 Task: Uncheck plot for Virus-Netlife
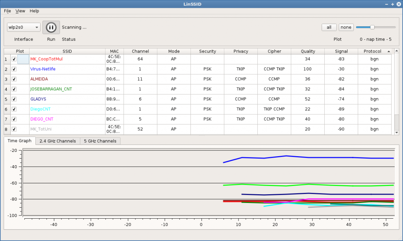click(x=14, y=69)
